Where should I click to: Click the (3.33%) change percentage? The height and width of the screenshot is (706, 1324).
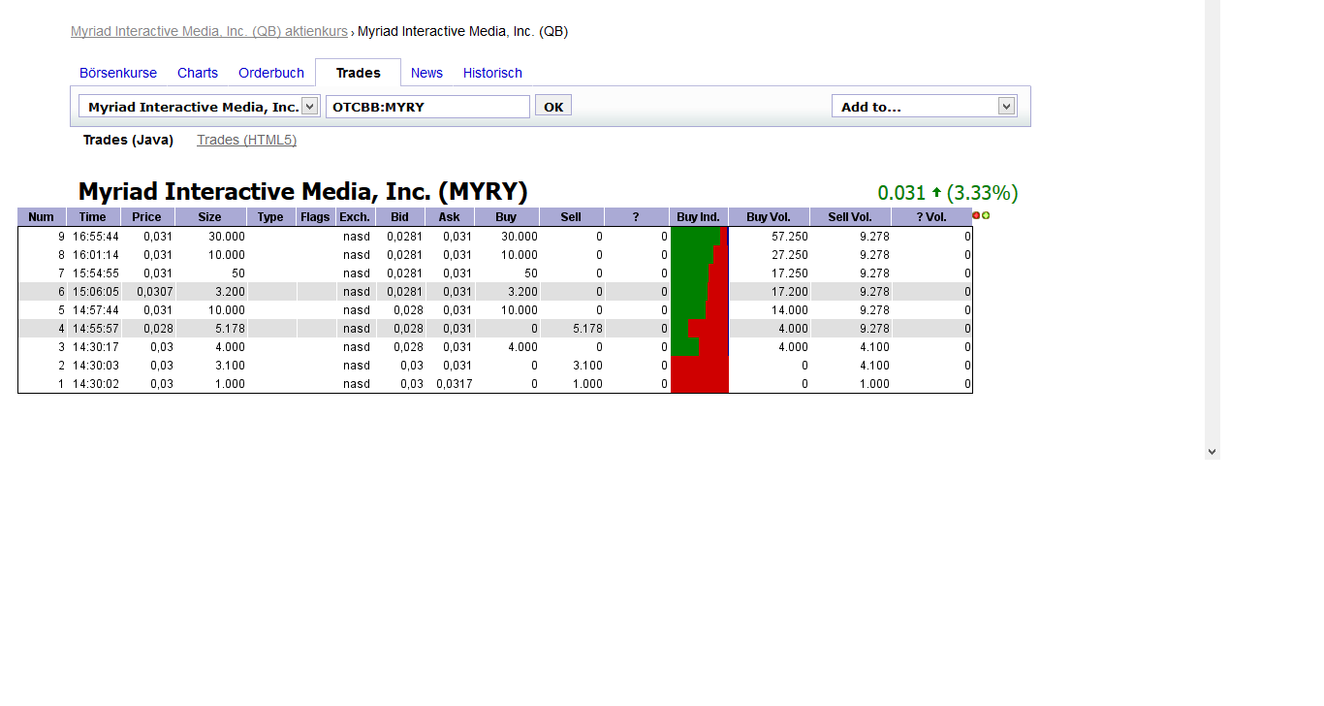click(x=983, y=193)
